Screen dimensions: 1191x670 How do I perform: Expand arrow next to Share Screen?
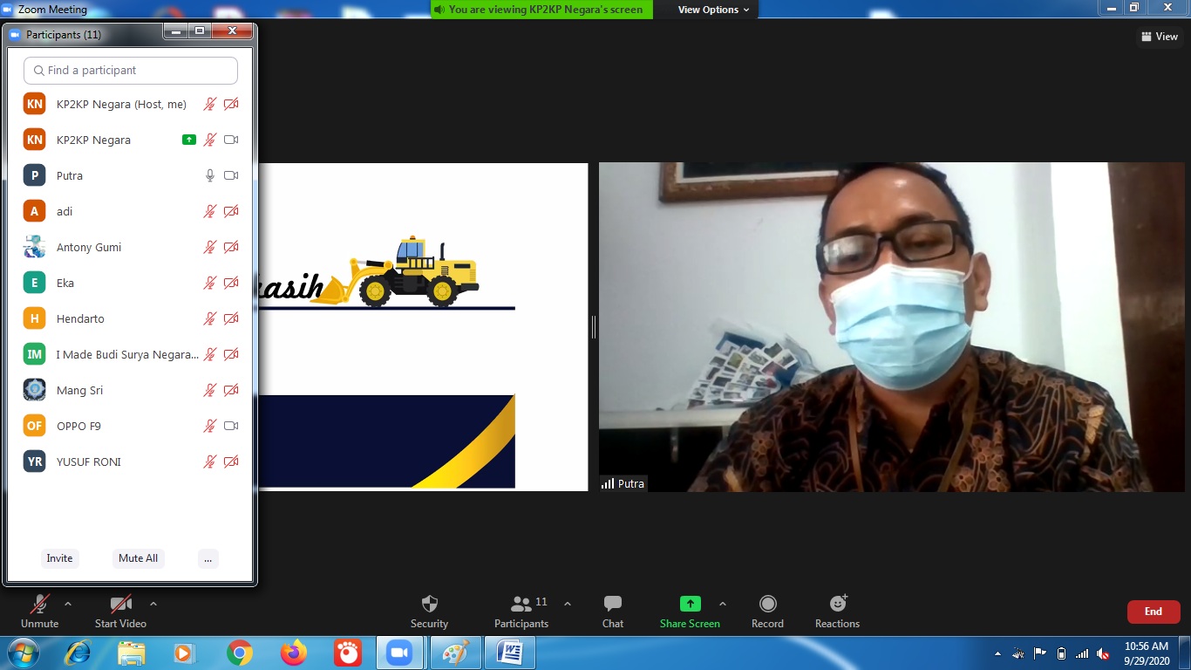coord(722,604)
